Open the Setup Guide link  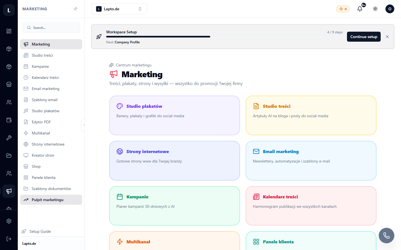36,231
